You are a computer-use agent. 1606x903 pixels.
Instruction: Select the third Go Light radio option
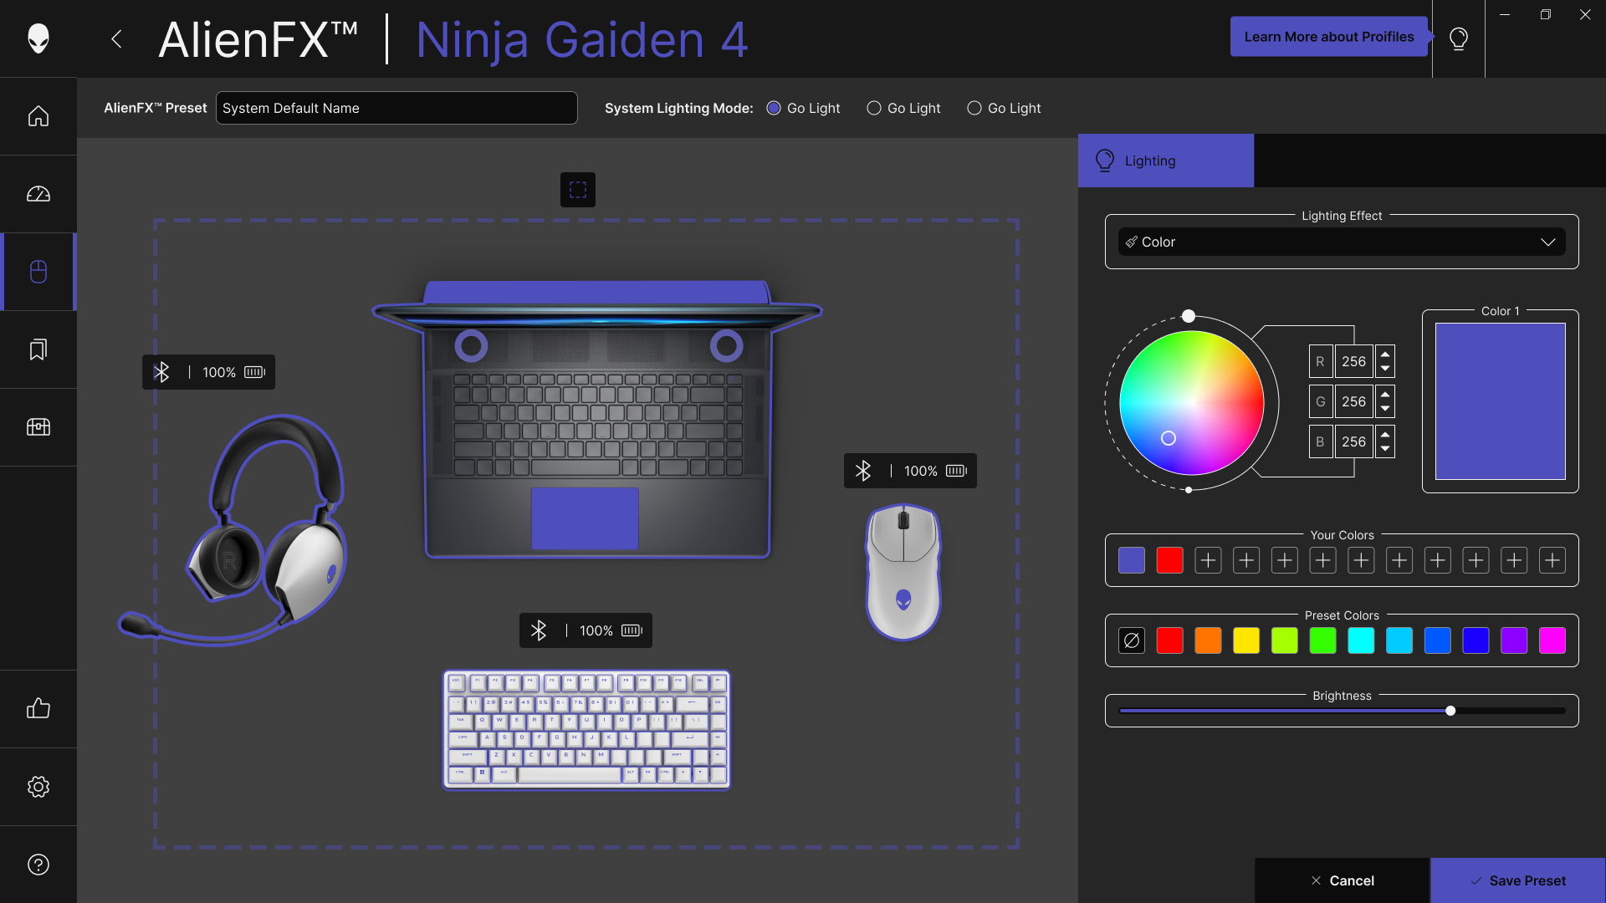(974, 108)
